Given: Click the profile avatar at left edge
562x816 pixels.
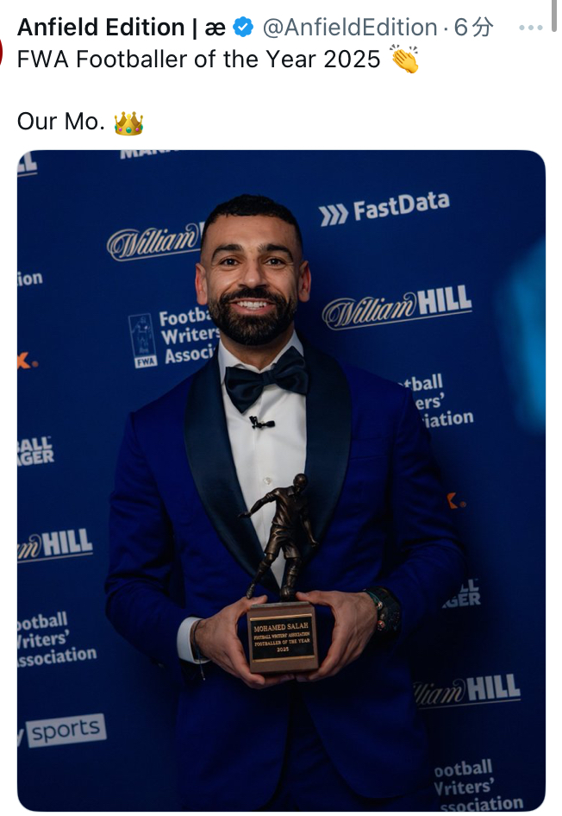Looking at the screenshot, I should pos(2,52).
